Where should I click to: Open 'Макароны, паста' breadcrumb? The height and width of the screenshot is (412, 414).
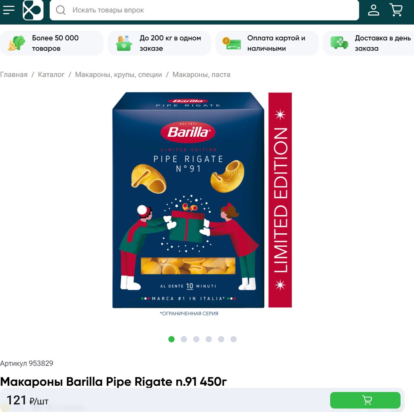coord(201,74)
